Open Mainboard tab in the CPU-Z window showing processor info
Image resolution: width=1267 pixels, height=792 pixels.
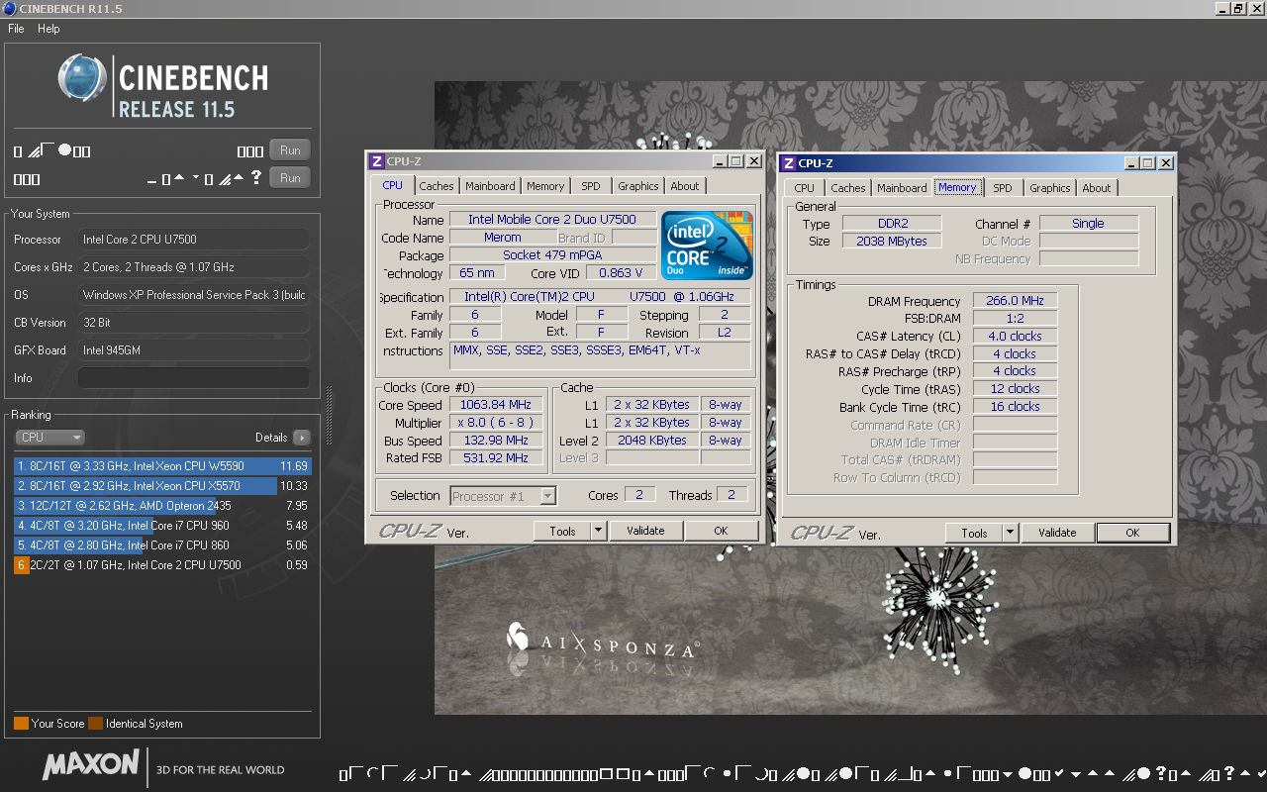490,186
